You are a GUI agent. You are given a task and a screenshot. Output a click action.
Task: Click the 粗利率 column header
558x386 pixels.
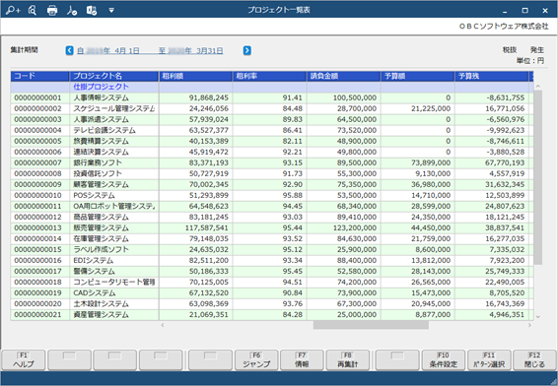tap(270, 76)
